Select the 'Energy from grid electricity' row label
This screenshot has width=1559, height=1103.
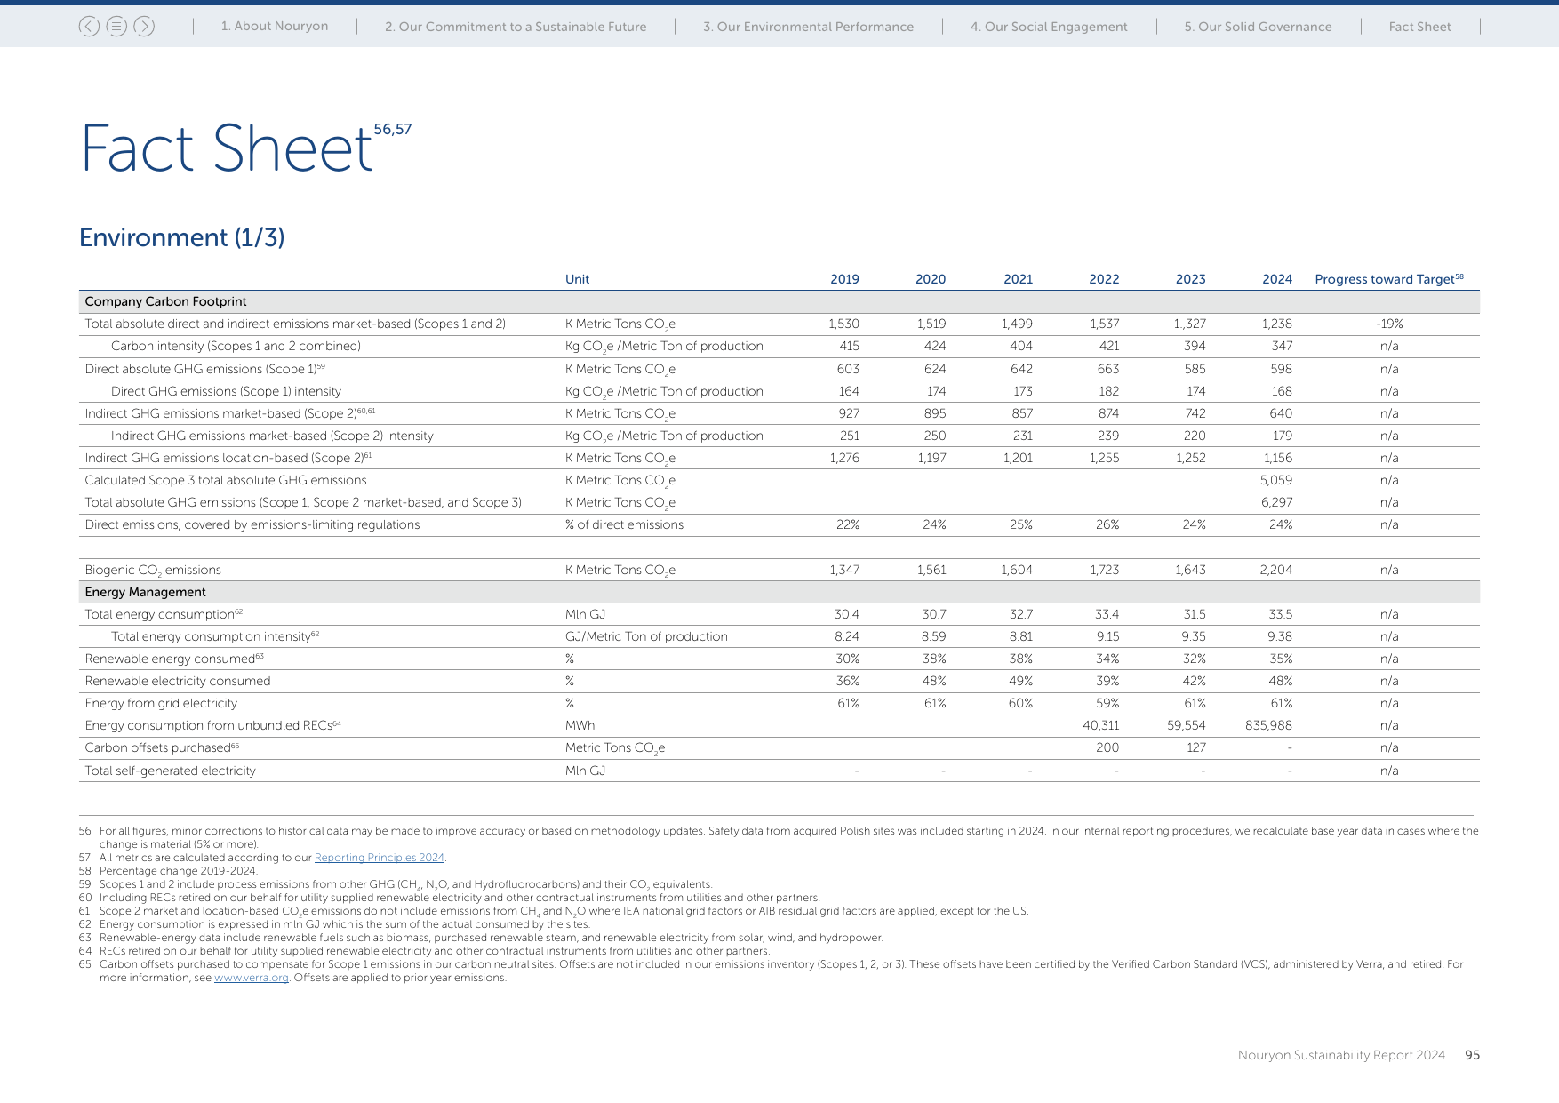161,704
